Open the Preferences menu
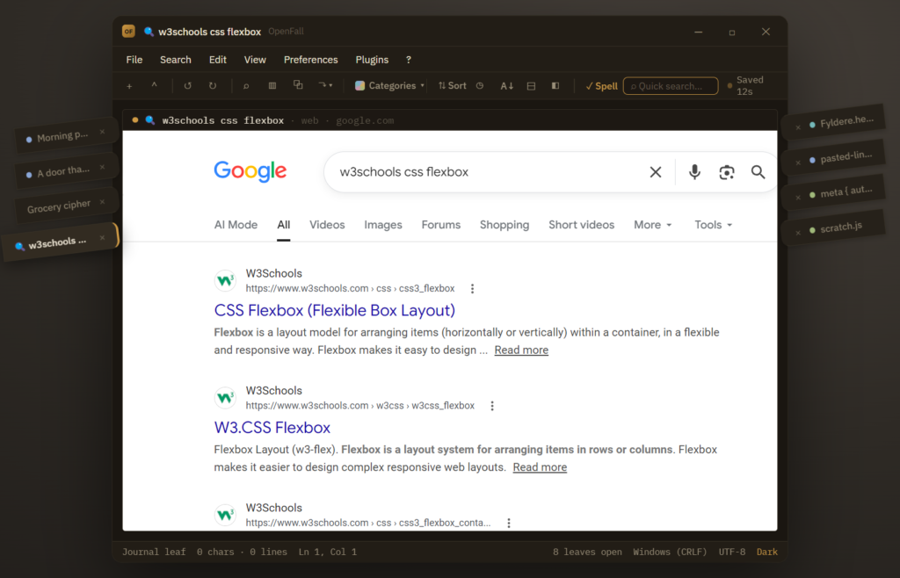Viewport: 900px width, 578px height. [310, 60]
